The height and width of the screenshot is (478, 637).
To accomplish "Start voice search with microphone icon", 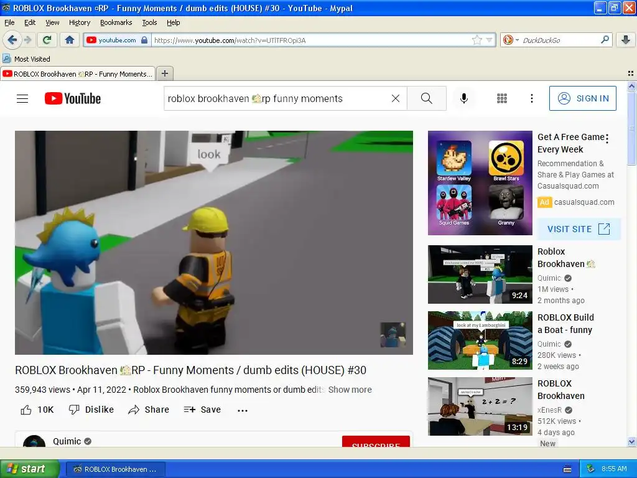I will [463, 98].
